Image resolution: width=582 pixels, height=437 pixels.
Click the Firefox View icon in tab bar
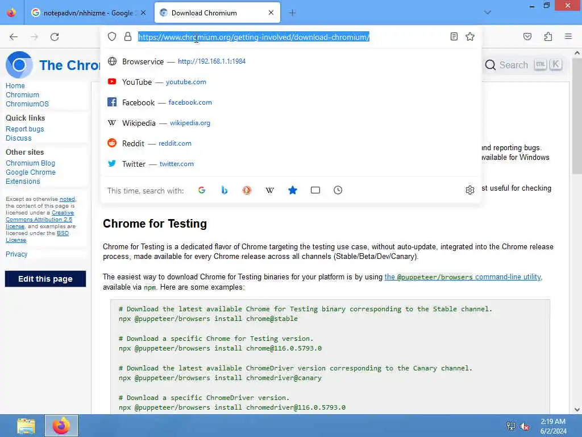point(11,13)
